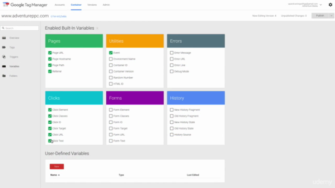Enable the Container ID checkbox
Image resolution: width=335 pixels, height=188 pixels.
click(x=110, y=65)
